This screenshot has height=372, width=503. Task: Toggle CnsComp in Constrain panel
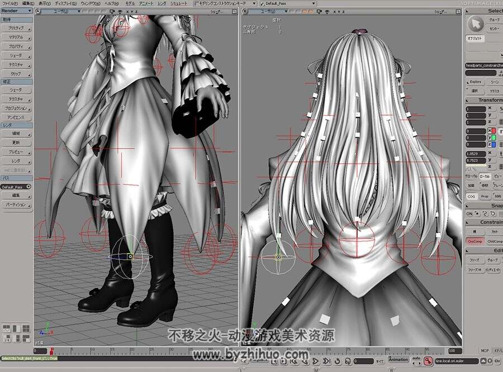[x=474, y=241]
